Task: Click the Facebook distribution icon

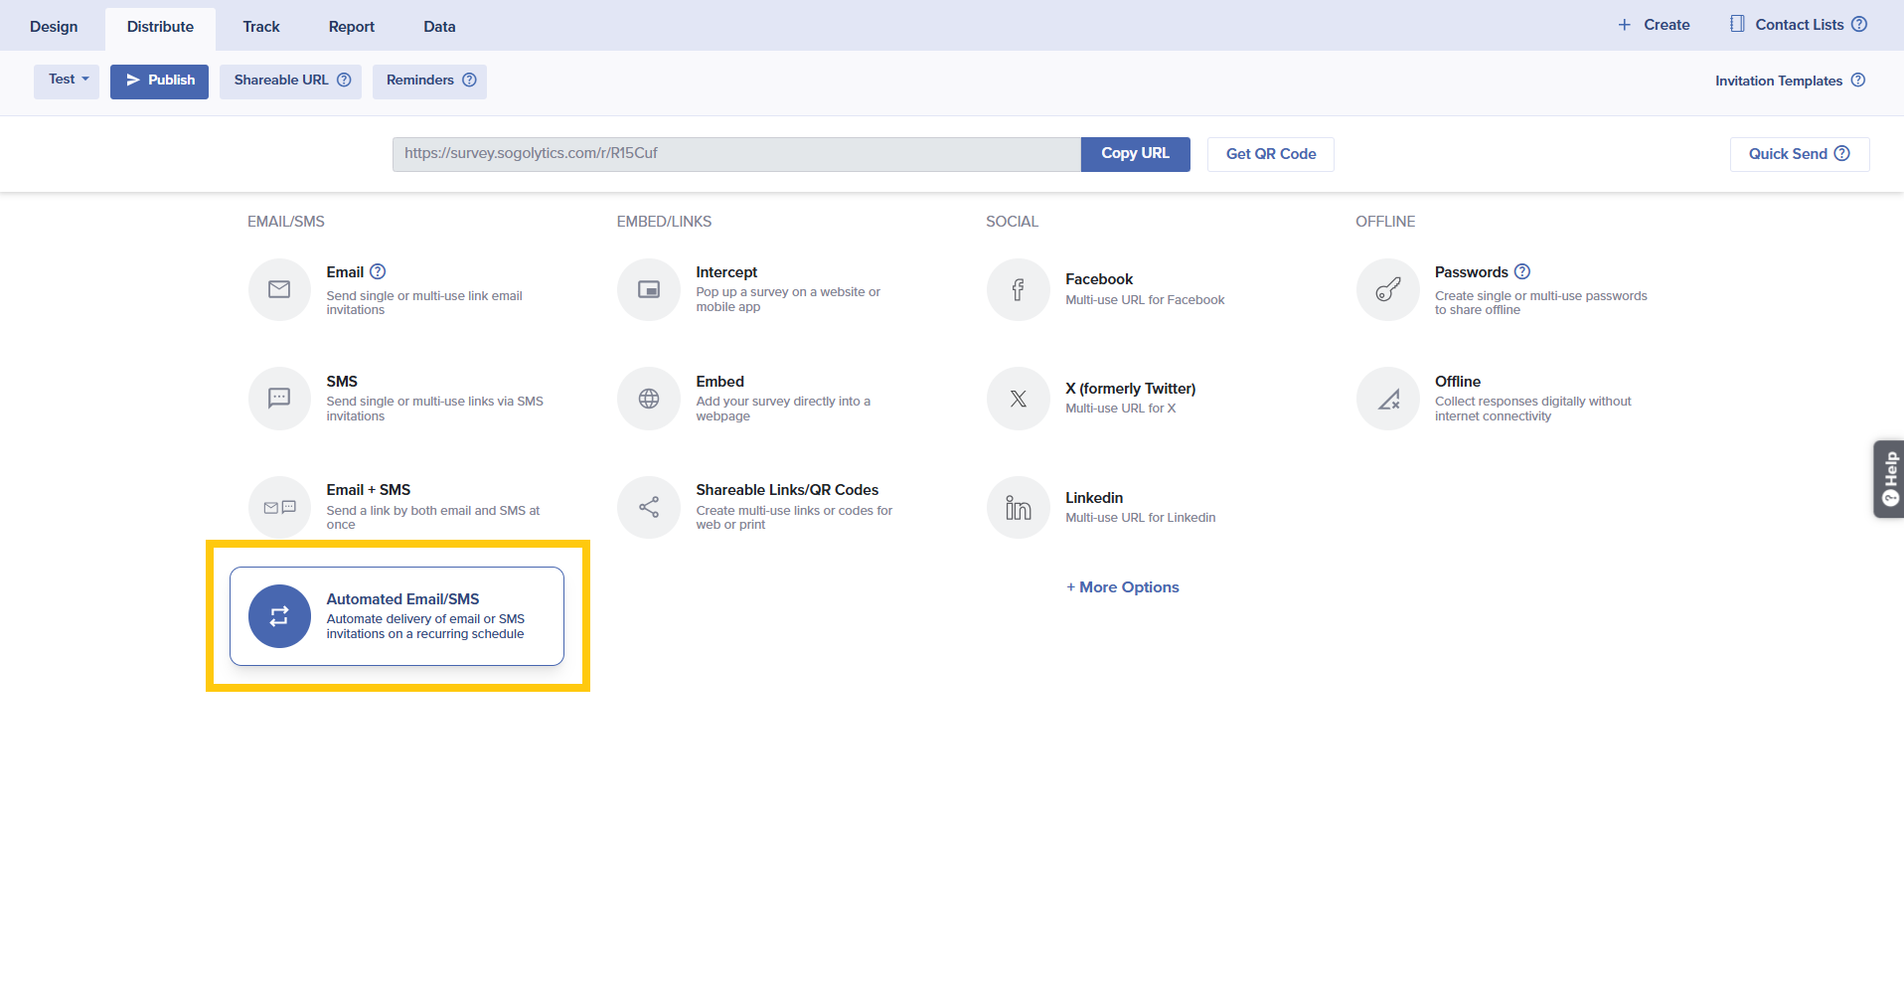Action: (1018, 289)
